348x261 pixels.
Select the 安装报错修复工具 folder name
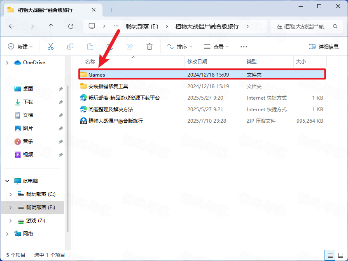click(108, 86)
